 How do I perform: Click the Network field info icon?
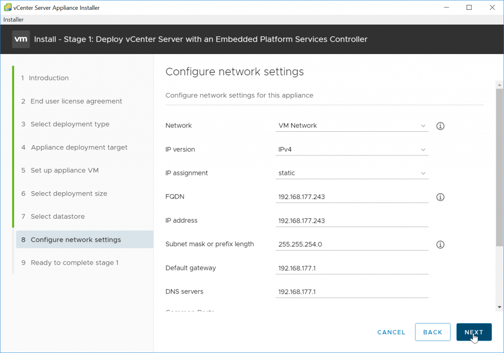[441, 126]
